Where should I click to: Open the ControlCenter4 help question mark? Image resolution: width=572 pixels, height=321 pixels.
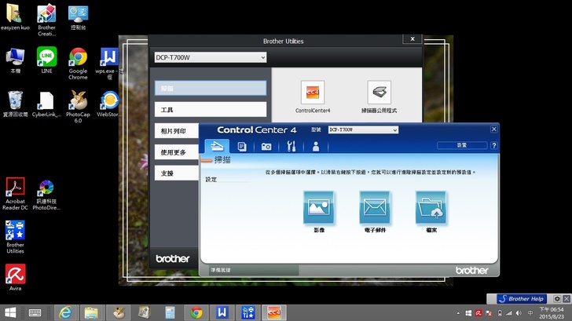point(493,145)
